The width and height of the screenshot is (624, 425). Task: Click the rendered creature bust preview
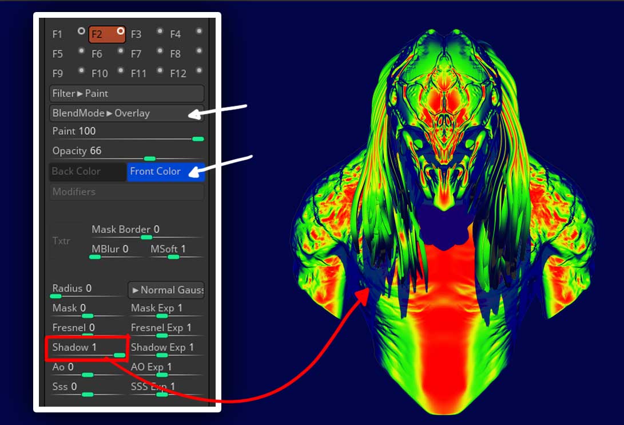pyautogui.click(x=445, y=222)
